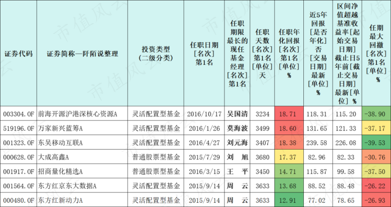This screenshot has height=207, width=391.
Task: Select 5-year return value 118.31
Action: 318,114
